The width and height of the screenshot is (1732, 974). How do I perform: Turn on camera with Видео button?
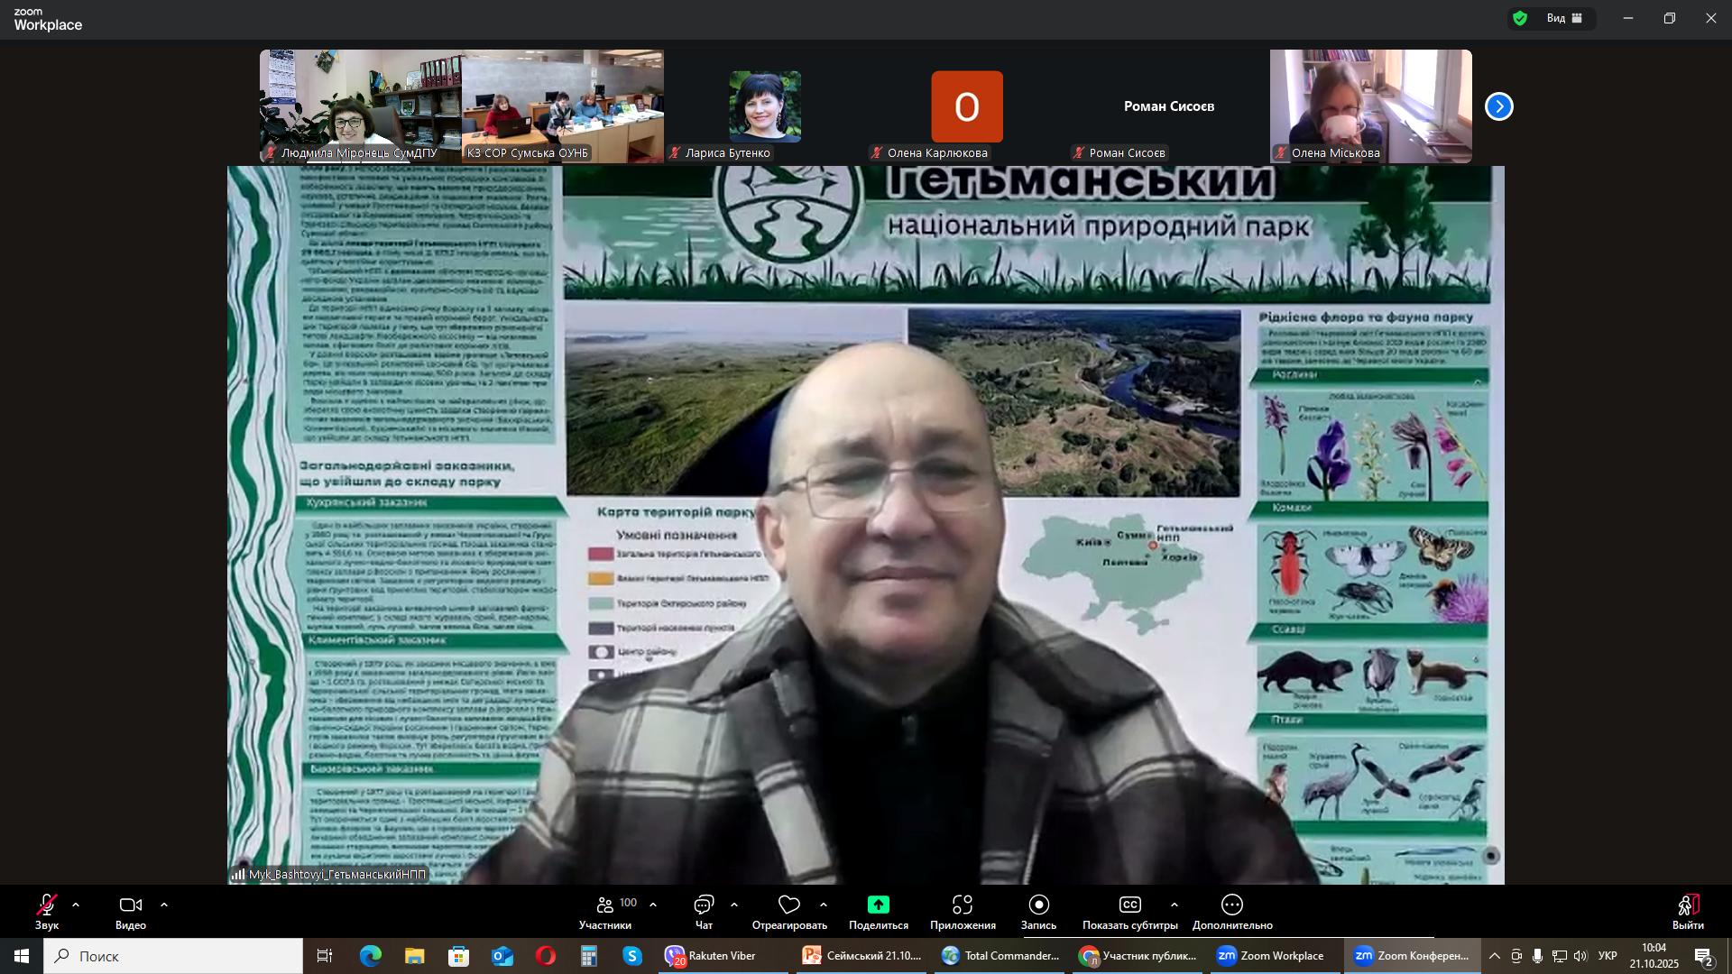pyautogui.click(x=131, y=905)
